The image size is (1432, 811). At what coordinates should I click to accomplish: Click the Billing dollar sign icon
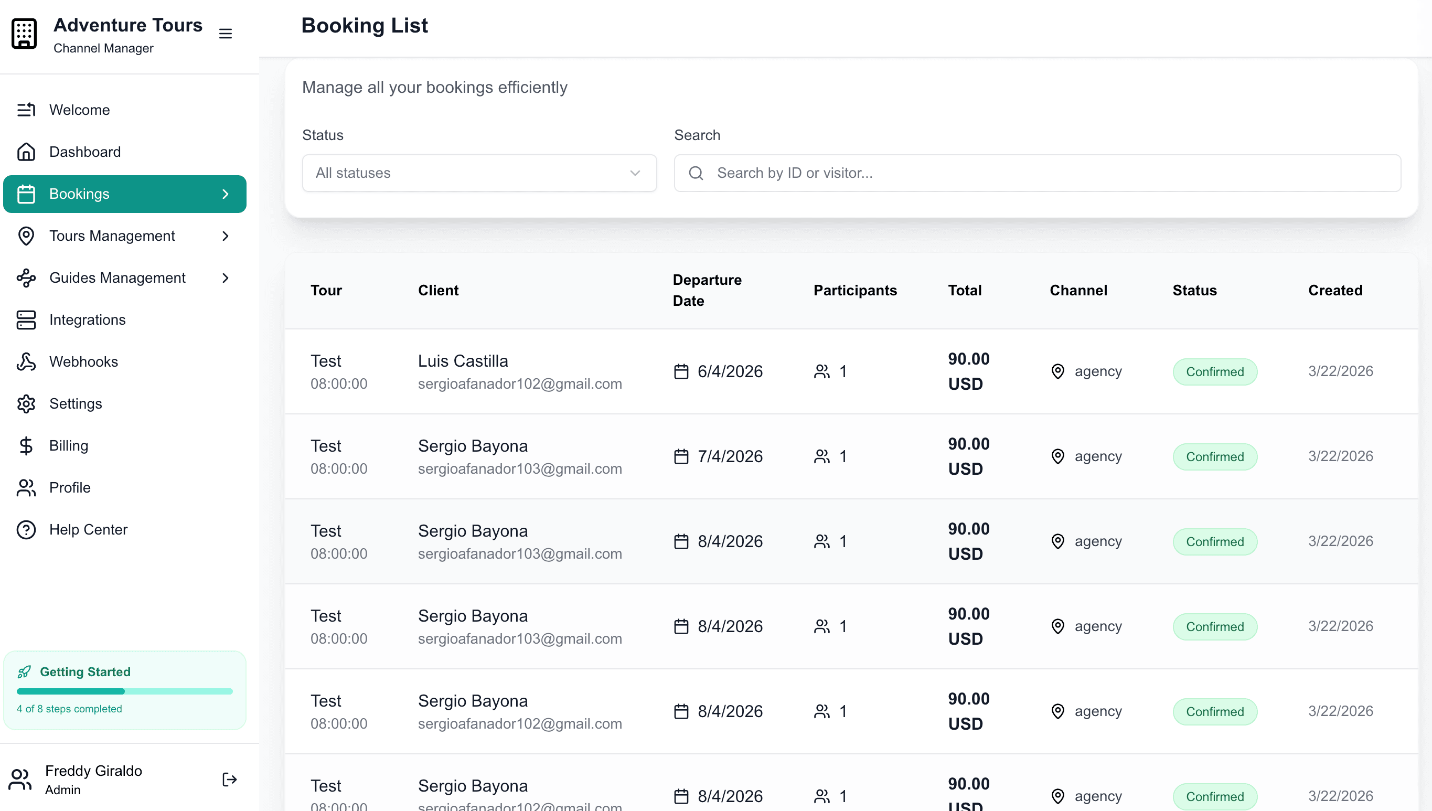tap(26, 446)
